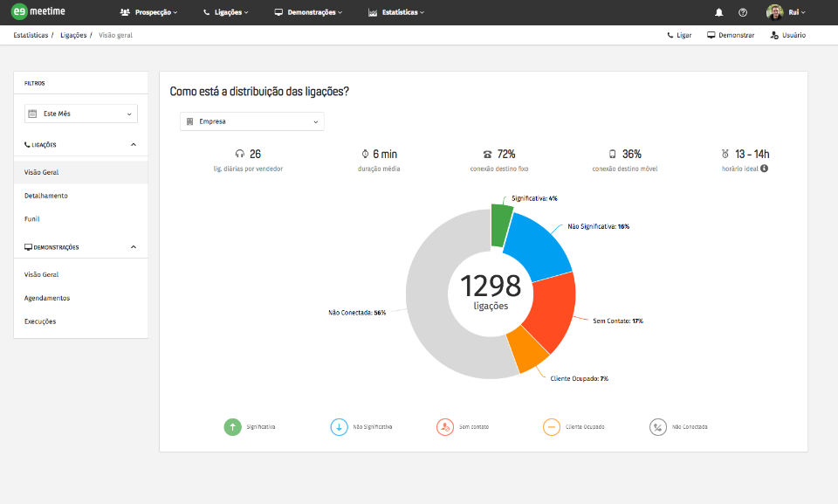This screenshot has width=838, height=504.
Task: Click the Estatísticas breadcrumb link
Action: tap(31, 35)
